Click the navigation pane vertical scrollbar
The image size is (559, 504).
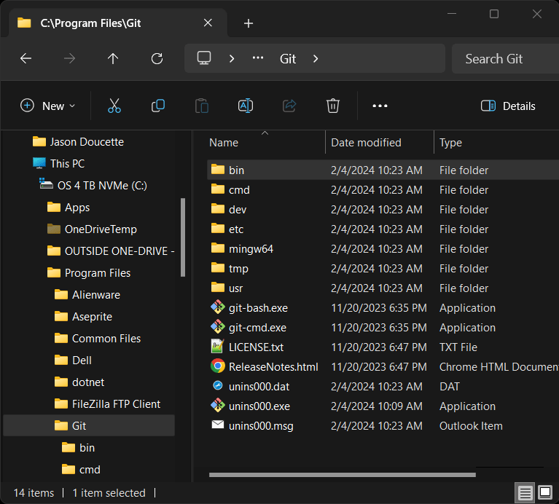(x=183, y=237)
